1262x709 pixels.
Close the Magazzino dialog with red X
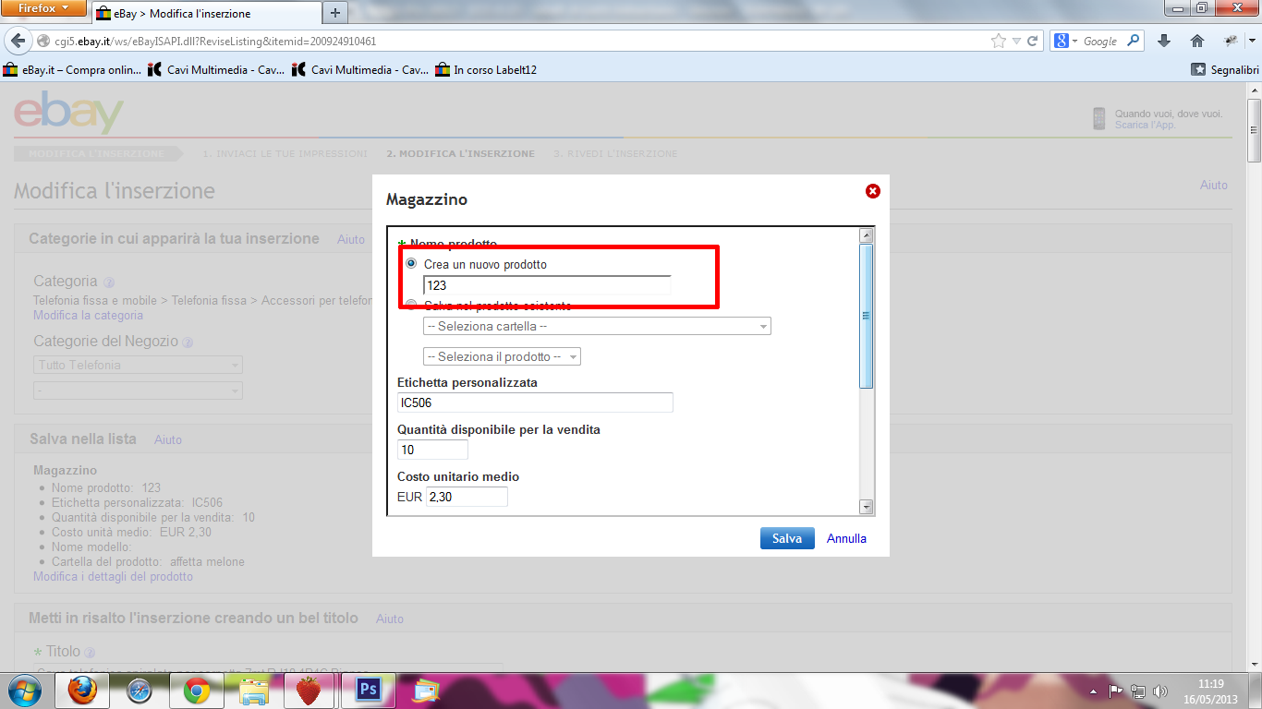click(872, 191)
